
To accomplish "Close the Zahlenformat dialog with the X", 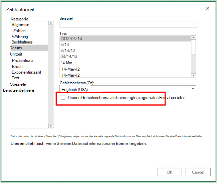I will coord(207,8).
